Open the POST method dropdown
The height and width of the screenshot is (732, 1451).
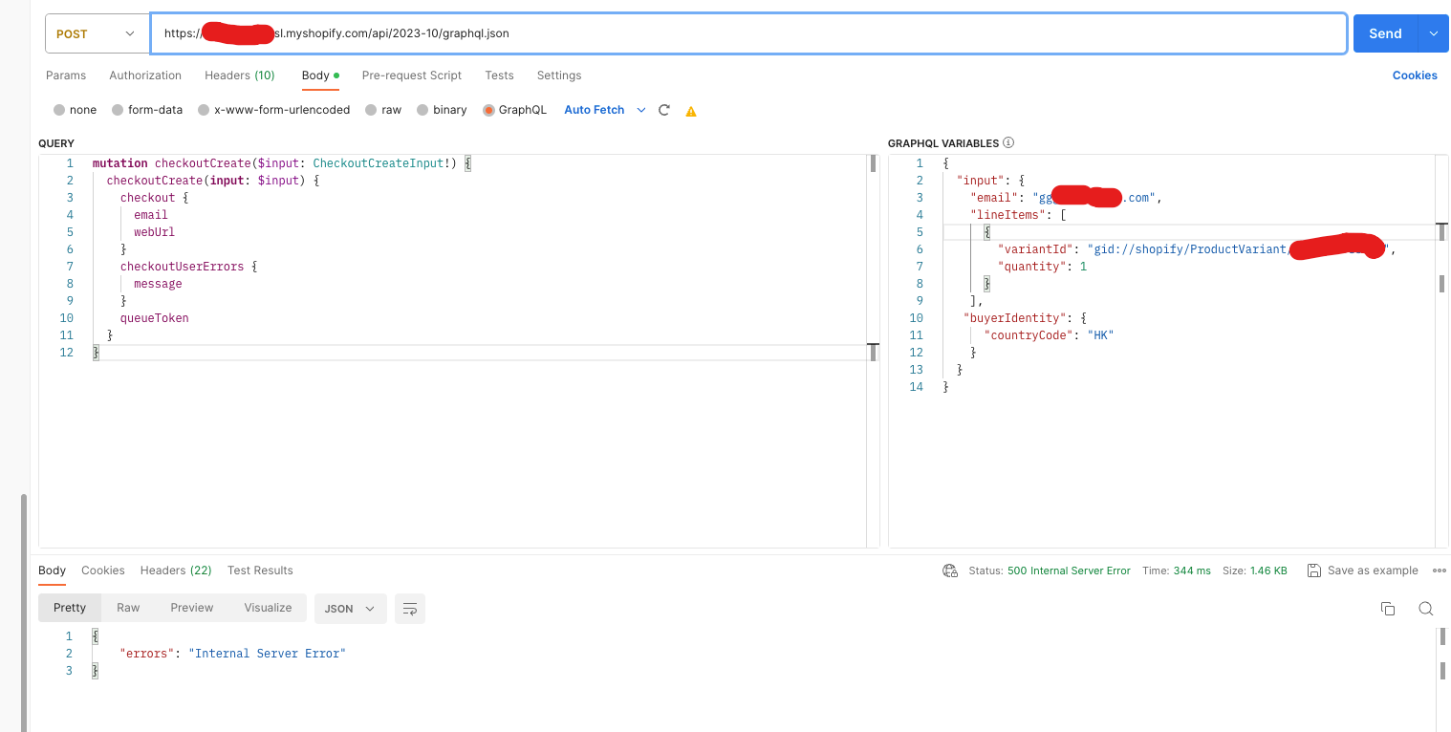click(97, 33)
